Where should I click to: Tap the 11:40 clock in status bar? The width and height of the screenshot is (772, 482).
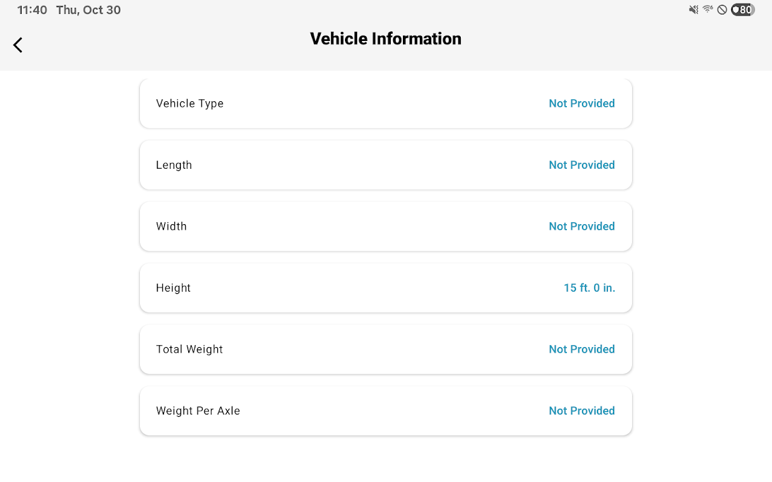coord(32,10)
